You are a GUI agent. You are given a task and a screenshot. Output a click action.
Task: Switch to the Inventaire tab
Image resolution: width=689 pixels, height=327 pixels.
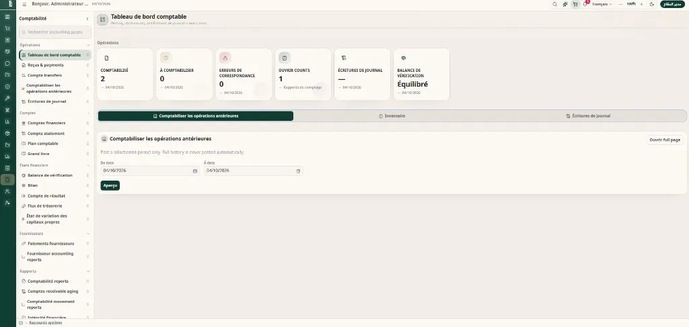click(392, 116)
